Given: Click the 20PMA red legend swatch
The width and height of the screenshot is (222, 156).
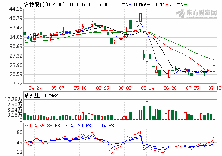Looking at the screenshot, I should tap(167, 5).
